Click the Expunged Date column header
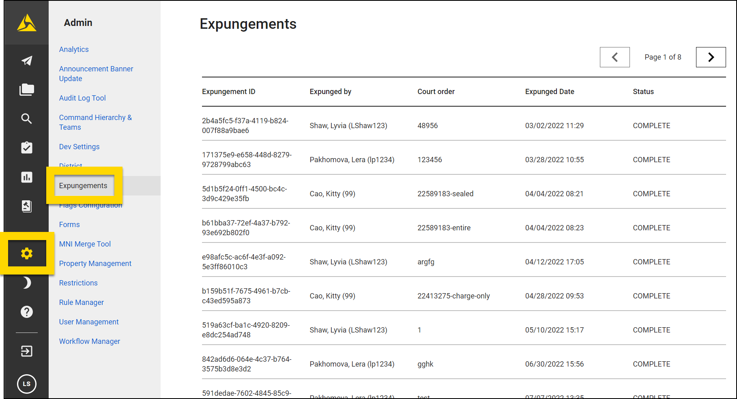The width and height of the screenshot is (737, 399). coord(550,92)
